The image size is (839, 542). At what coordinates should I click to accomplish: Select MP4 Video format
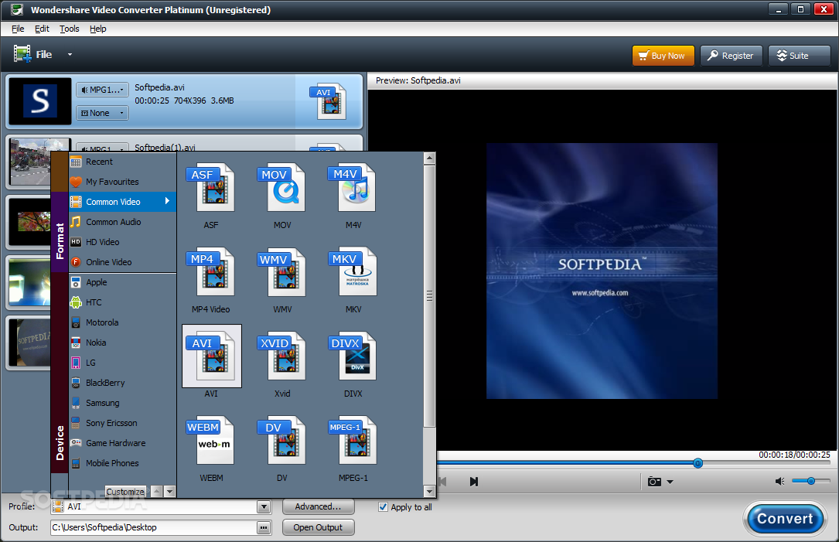(x=211, y=272)
